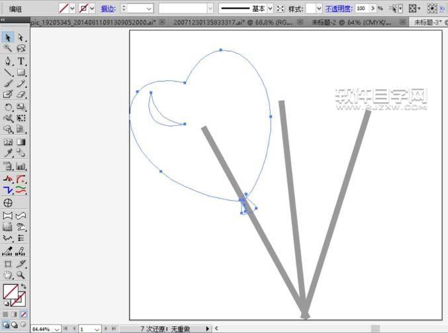Image resolution: width=448 pixels, height=333 pixels.
Task: Click the opacity link in control bar
Action: [x=337, y=9]
